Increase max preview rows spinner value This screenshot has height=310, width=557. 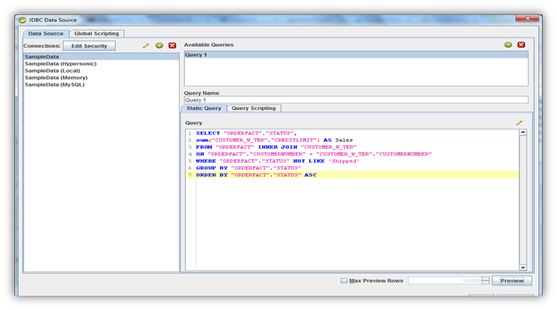click(x=486, y=278)
